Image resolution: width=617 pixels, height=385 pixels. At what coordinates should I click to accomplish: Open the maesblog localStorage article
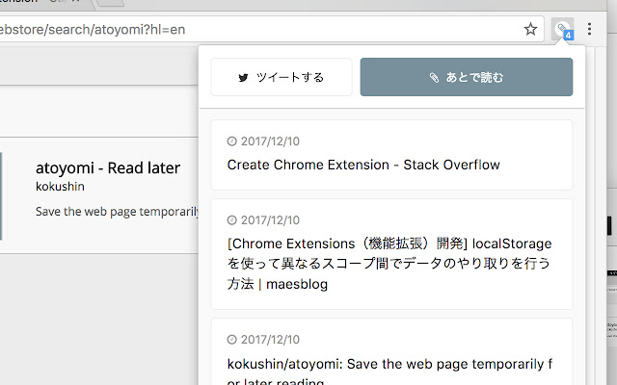[389, 264]
